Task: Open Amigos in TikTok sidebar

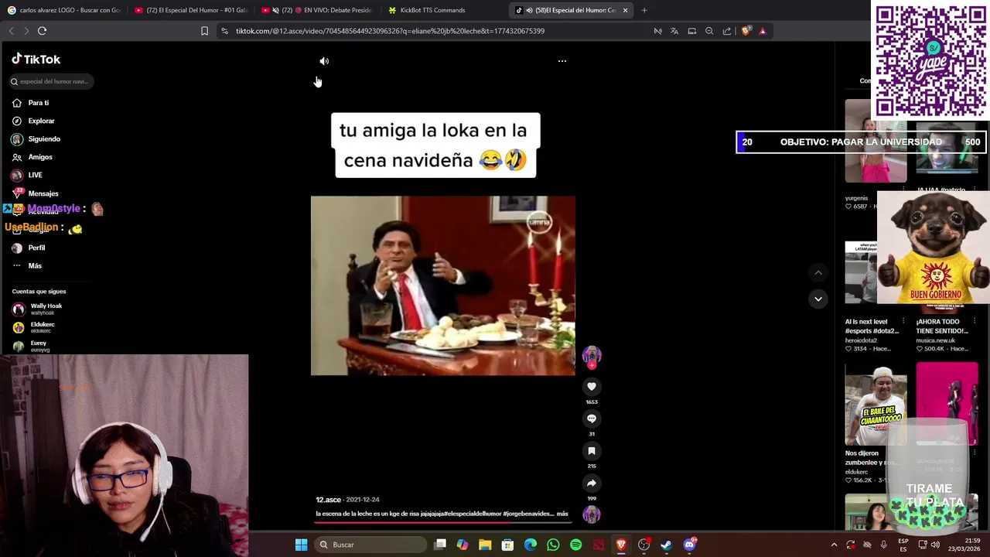Action: click(x=32, y=157)
